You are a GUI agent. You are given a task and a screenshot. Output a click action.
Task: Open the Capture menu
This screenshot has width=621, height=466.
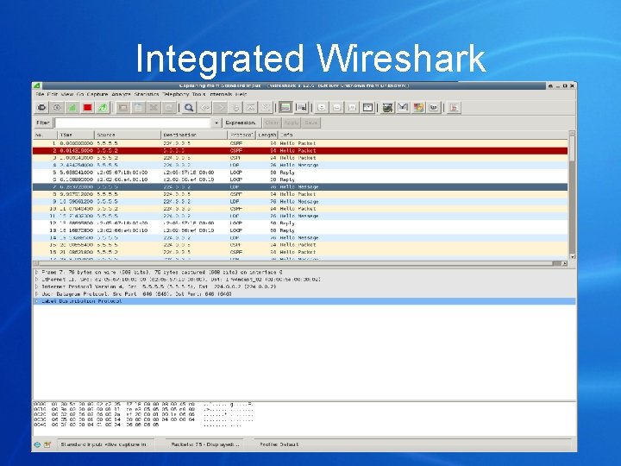[x=97, y=94]
